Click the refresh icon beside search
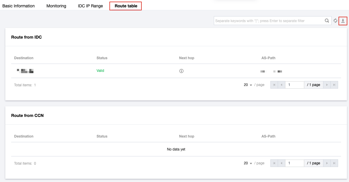 (335, 21)
